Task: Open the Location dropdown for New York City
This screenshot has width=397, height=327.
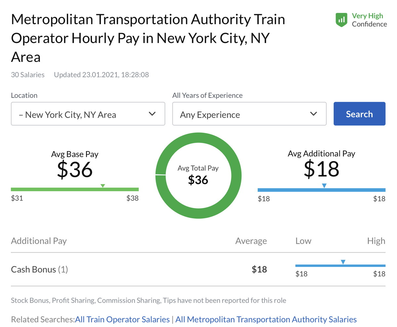Action: tap(88, 114)
